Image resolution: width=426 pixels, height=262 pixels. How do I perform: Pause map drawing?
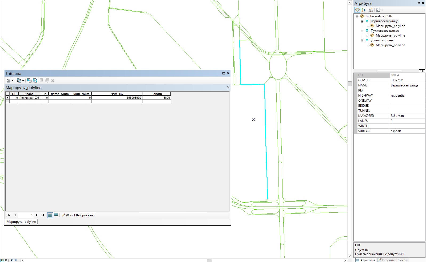(x=16, y=260)
